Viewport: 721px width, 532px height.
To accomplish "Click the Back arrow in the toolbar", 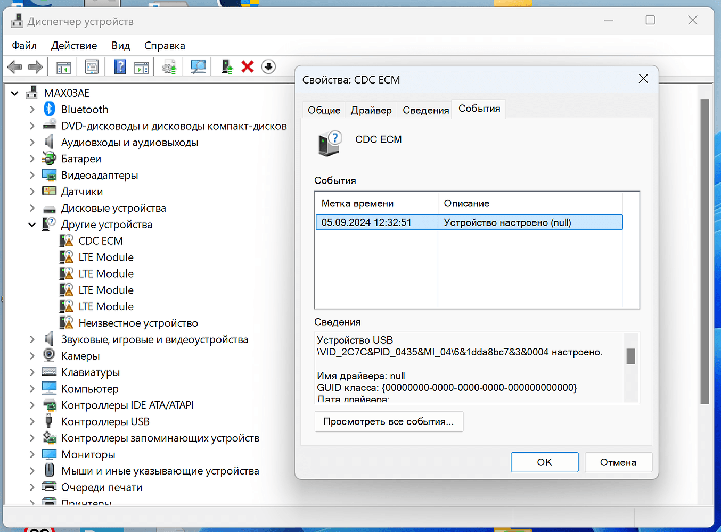I will click(14, 67).
